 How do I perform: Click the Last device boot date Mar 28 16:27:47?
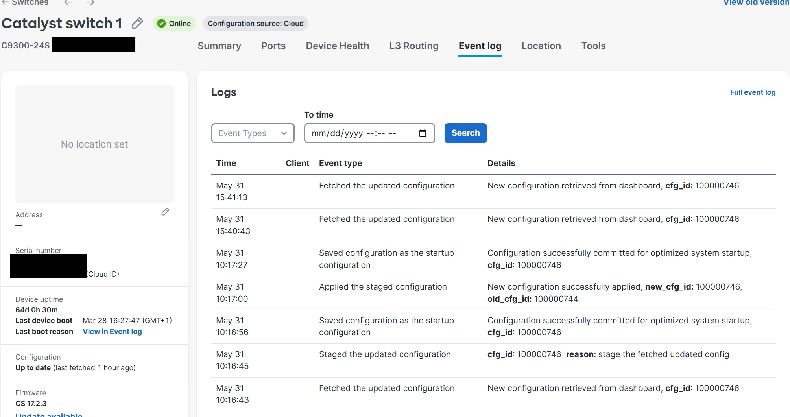click(127, 321)
